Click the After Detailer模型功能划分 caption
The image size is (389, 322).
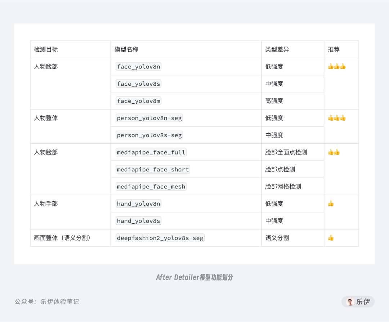click(194, 277)
